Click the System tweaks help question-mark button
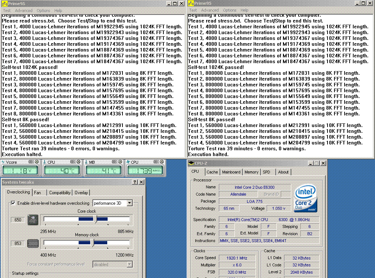Image resolution: width=375 pixels, height=278 pixels. click(135, 182)
